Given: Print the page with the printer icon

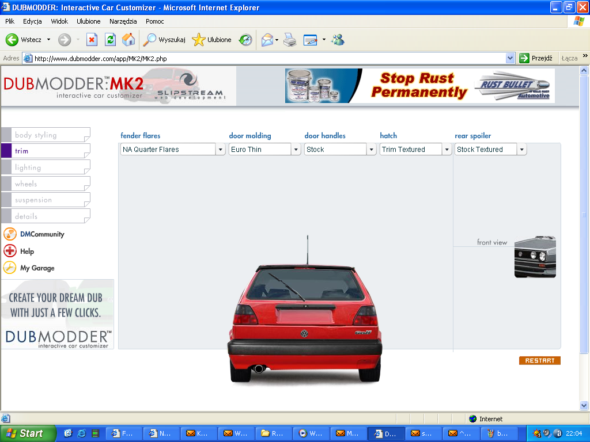Looking at the screenshot, I should (290, 40).
